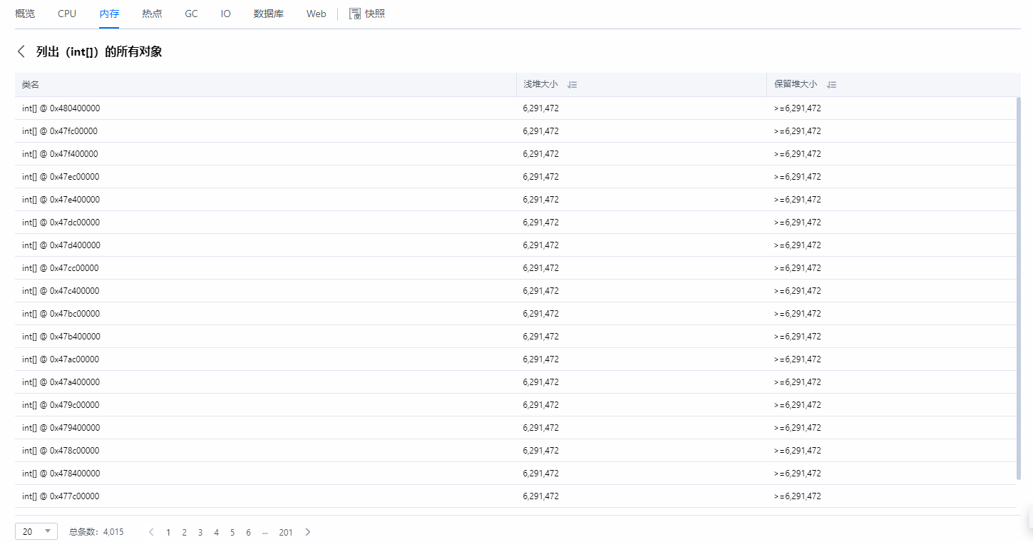The width and height of the screenshot is (1033, 542).
Task: Click the total count 总条数: 4,015 text
Action: coord(96,532)
